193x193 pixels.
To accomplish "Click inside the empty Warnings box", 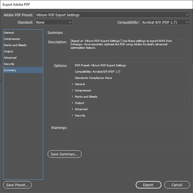I will 129,134.
